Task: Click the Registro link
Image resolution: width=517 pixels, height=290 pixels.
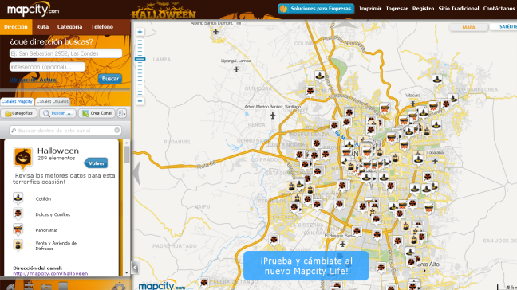Action: click(423, 9)
